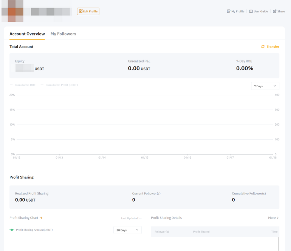This screenshot has width=291, height=251.
Task: Click the Share icon at top right
Action: [x=274, y=11]
